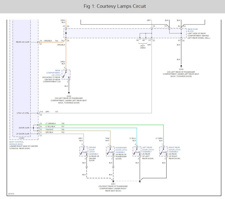Click circuit number '748'
This screenshot has width=225, height=199.
click(x=63, y=124)
